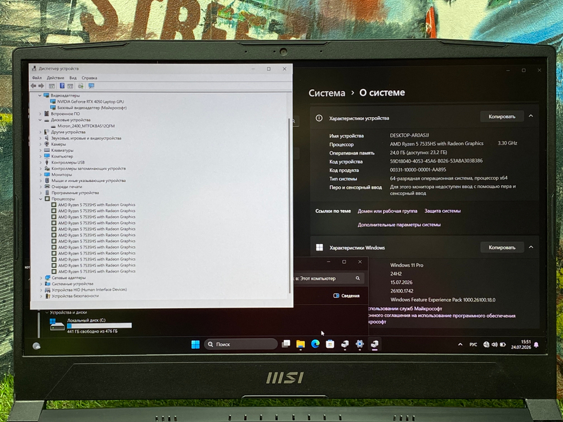Click the Сведения button in Explorer

[346, 296]
